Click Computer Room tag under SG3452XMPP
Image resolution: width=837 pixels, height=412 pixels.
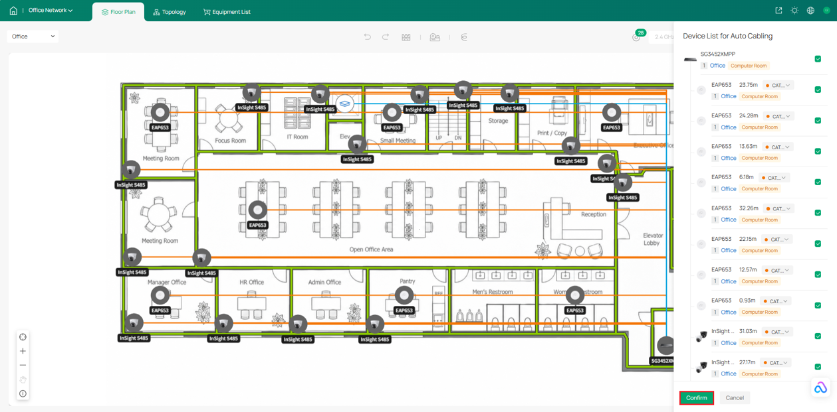pos(749,66)
